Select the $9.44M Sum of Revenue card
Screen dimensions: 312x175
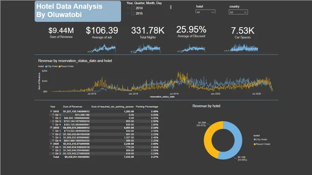coord(61,33)
